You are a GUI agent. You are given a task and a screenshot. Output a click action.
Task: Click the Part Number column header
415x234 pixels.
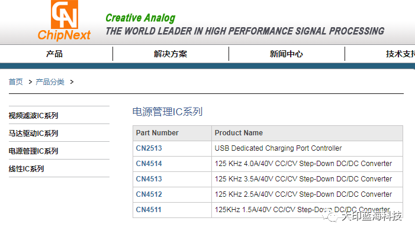pyautogui.click(x=157, y=133)
